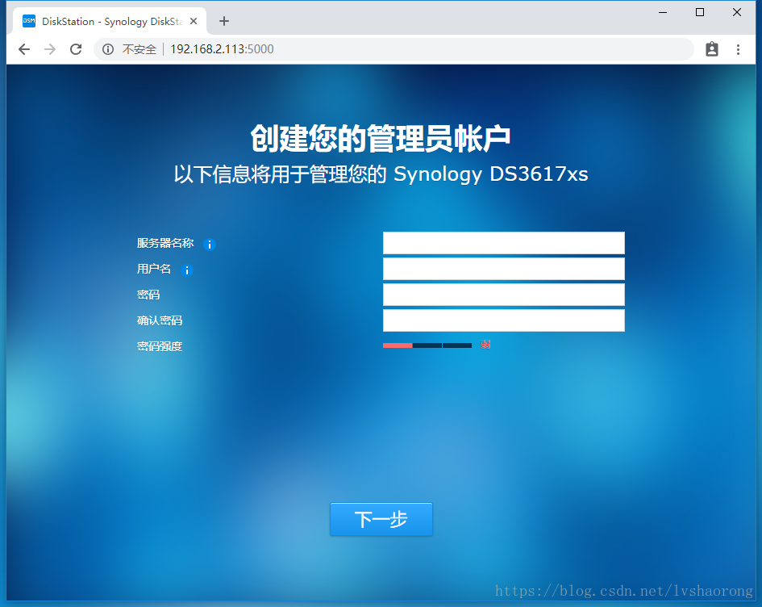Open the site info icon beside 不安全
This screenshot has height=607, width=762.
(108, 49)
